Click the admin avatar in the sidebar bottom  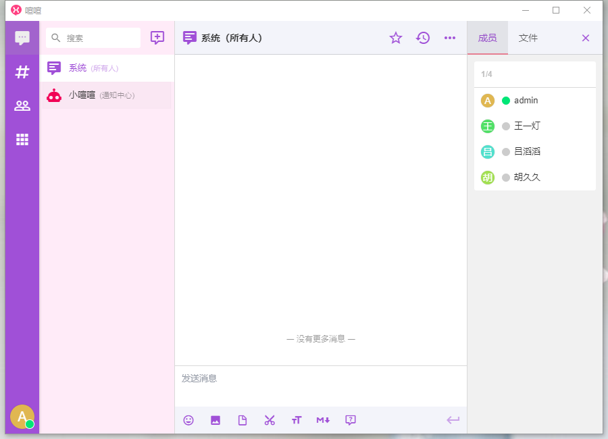[x=22, y=417]
